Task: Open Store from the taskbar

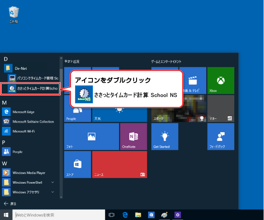Action: 151,215
